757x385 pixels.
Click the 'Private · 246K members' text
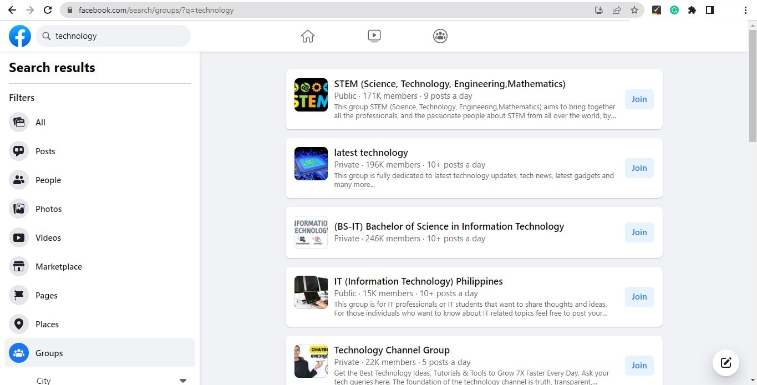click(377, 239)
